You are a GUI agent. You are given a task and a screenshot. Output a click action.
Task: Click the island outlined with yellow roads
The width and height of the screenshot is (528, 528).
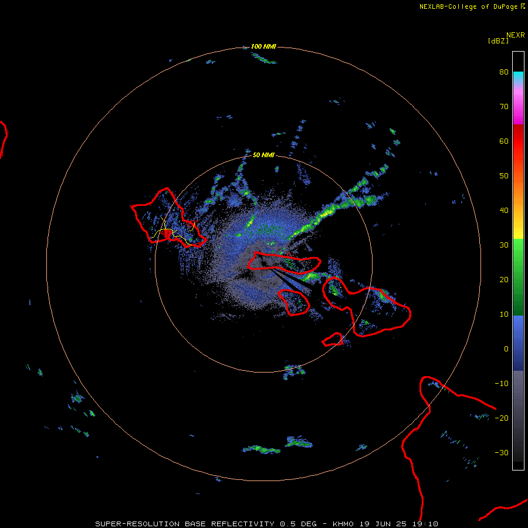pyautogui.click(x=168, y=218)
